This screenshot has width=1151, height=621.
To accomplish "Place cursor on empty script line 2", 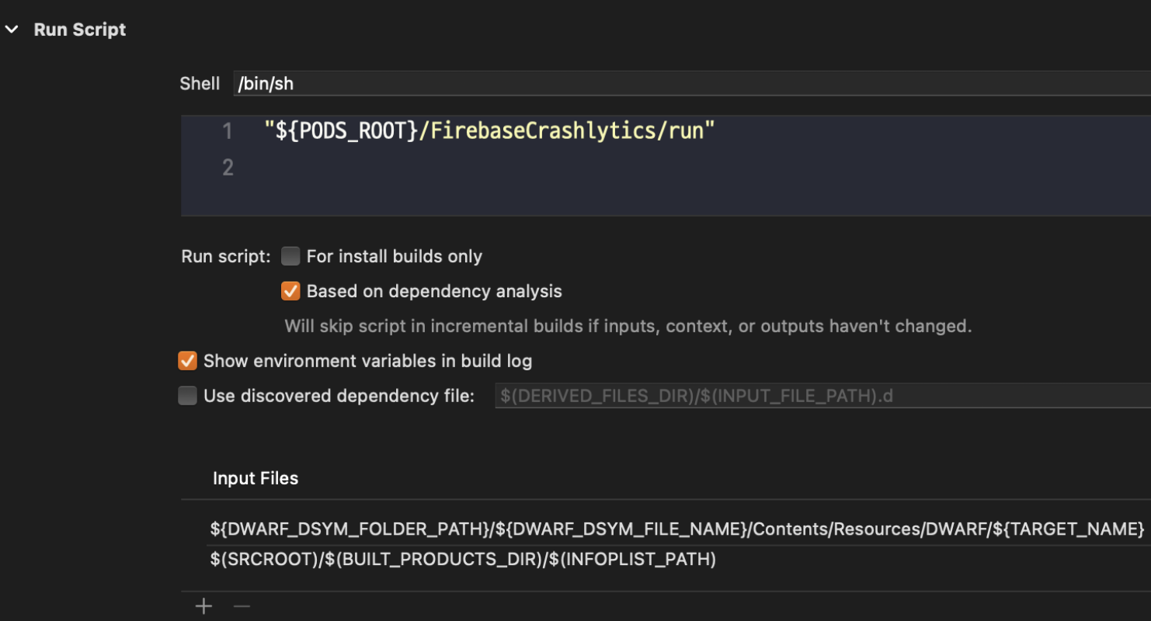I will click(666, 167).
